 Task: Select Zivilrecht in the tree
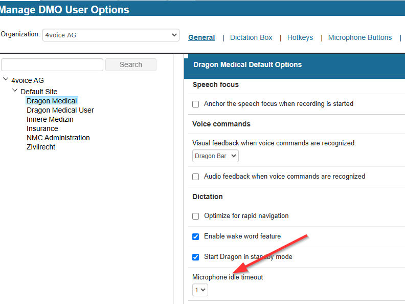pos(40,147)
